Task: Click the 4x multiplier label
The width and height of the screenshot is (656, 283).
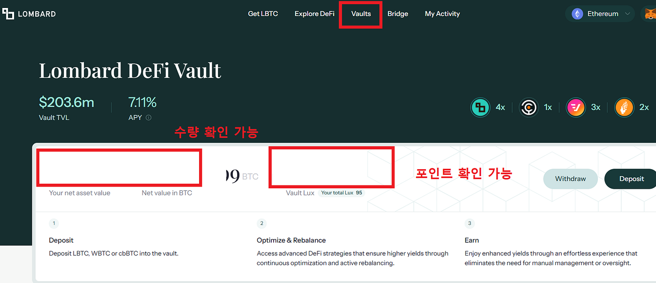Action: (500, 107)
